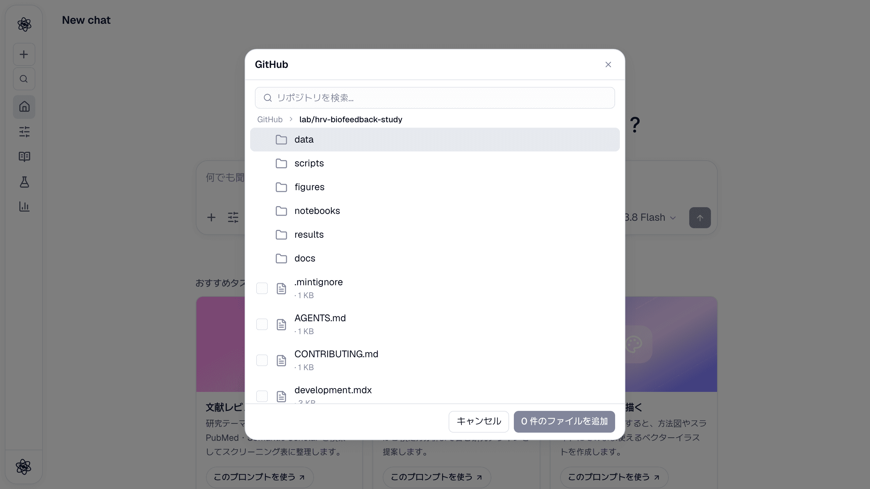Image resolution: width=870 pixels, height=489 pixels.
Task: Go back to GitHub breadcrumb root
Action: point(270,120)
